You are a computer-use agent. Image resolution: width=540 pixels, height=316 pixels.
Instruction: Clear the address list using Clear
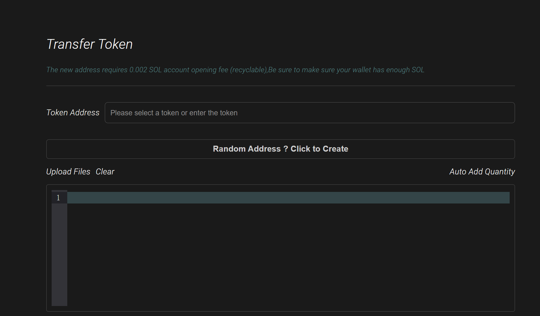tap(105, 172)
